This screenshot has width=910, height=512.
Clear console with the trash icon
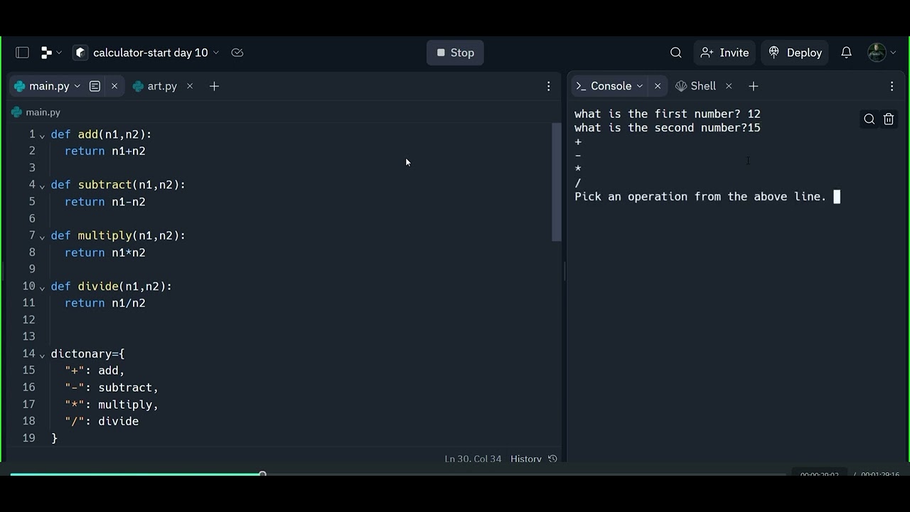pyautogui.click(x=889, y=119)
